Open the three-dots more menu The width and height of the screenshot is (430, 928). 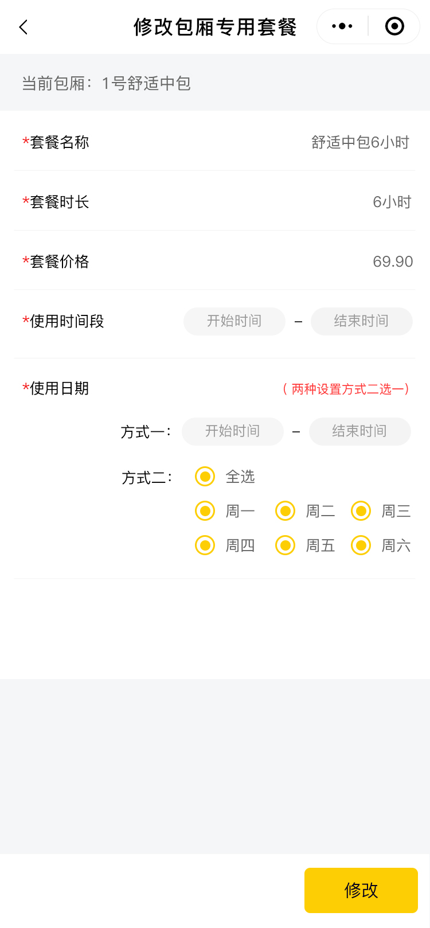click(x=342, y=26)
